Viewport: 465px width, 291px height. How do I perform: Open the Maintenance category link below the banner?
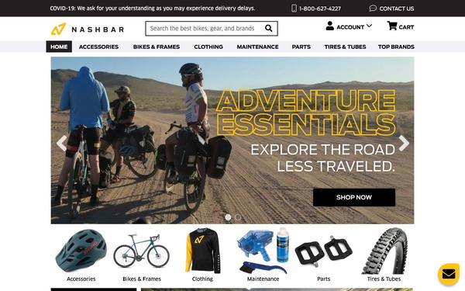tap(263, 279)
